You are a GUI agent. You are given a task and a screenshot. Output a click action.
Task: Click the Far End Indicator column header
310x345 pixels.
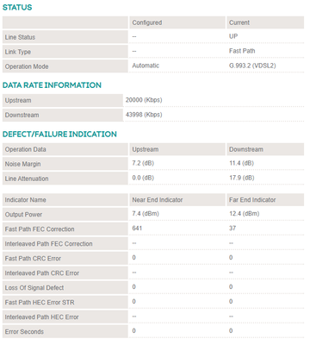pyautogui.click(x=252, y=200)
